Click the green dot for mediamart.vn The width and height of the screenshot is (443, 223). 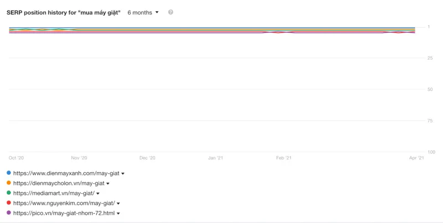coord(9,193)
